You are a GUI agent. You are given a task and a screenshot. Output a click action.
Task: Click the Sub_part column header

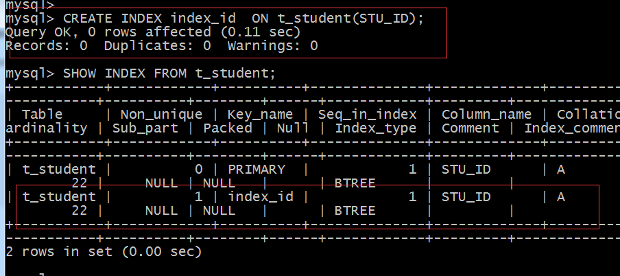point(145,128)
